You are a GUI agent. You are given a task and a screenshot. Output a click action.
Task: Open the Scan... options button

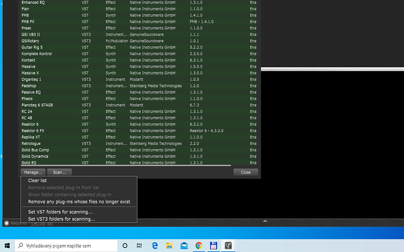(59, 172)
